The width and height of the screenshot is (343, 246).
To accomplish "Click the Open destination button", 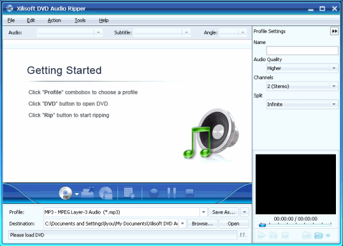I will [233, 224].
